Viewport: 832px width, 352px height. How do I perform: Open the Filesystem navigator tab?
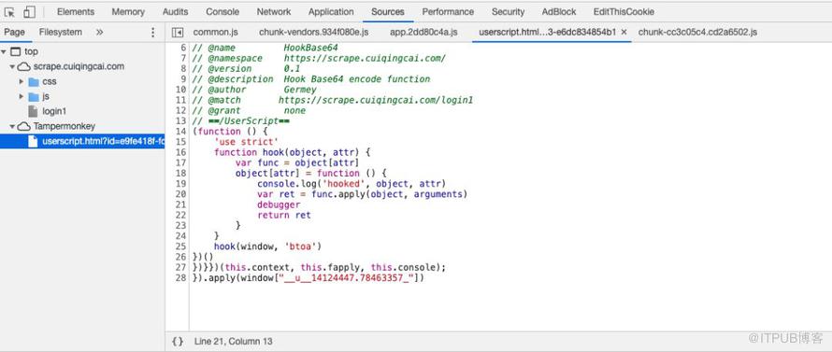click(61, 33)
